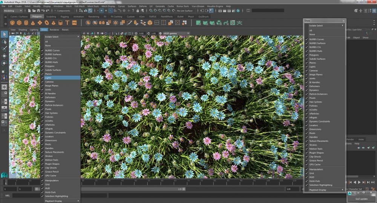Open the sRGB gamma view transform dropdown
377x203 pixels.
[176, 33]
